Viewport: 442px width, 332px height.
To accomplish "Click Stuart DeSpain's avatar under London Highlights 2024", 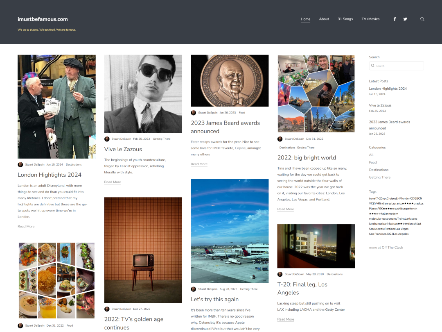I will pyautogui.click(x=20, y=164).
